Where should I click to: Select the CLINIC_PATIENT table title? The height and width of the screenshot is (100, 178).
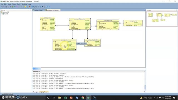(x=48, y=18)
